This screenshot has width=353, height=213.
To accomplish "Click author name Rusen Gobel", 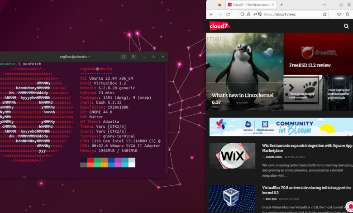I will 274,157.
